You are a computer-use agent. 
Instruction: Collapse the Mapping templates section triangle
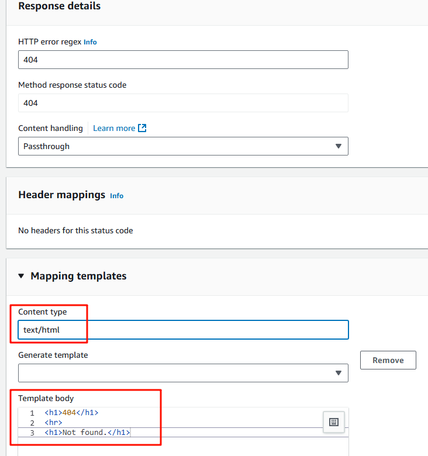tap(21, 276)
